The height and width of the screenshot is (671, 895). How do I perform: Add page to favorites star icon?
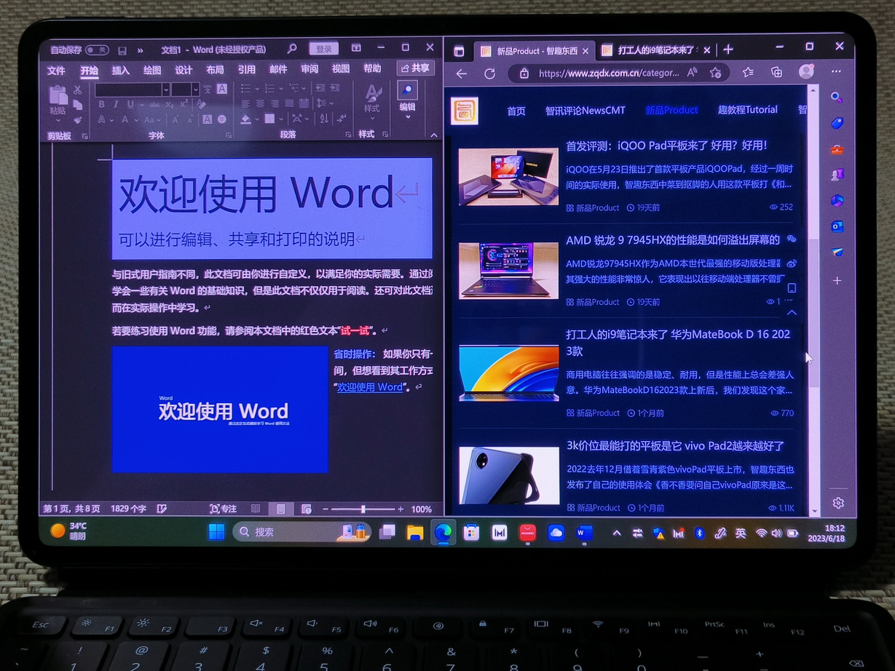[715, 72]
